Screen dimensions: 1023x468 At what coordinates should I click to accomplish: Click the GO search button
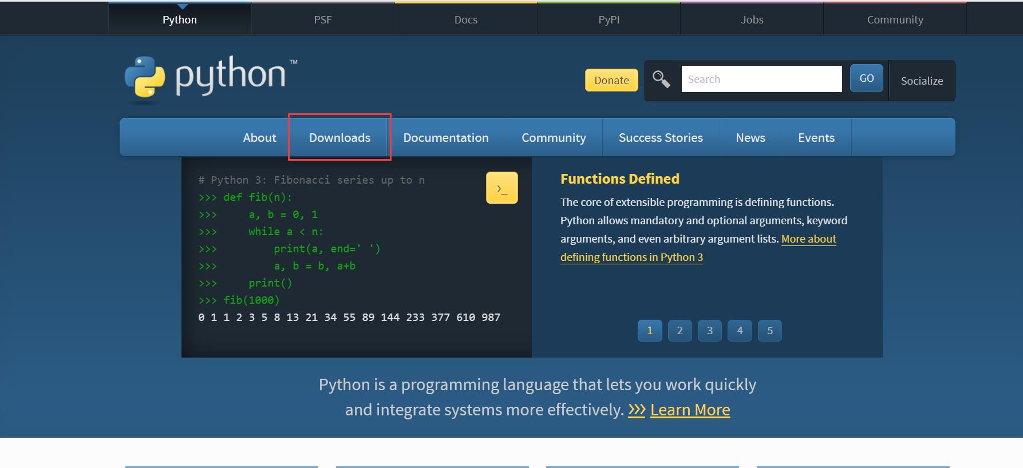[867, 78]
